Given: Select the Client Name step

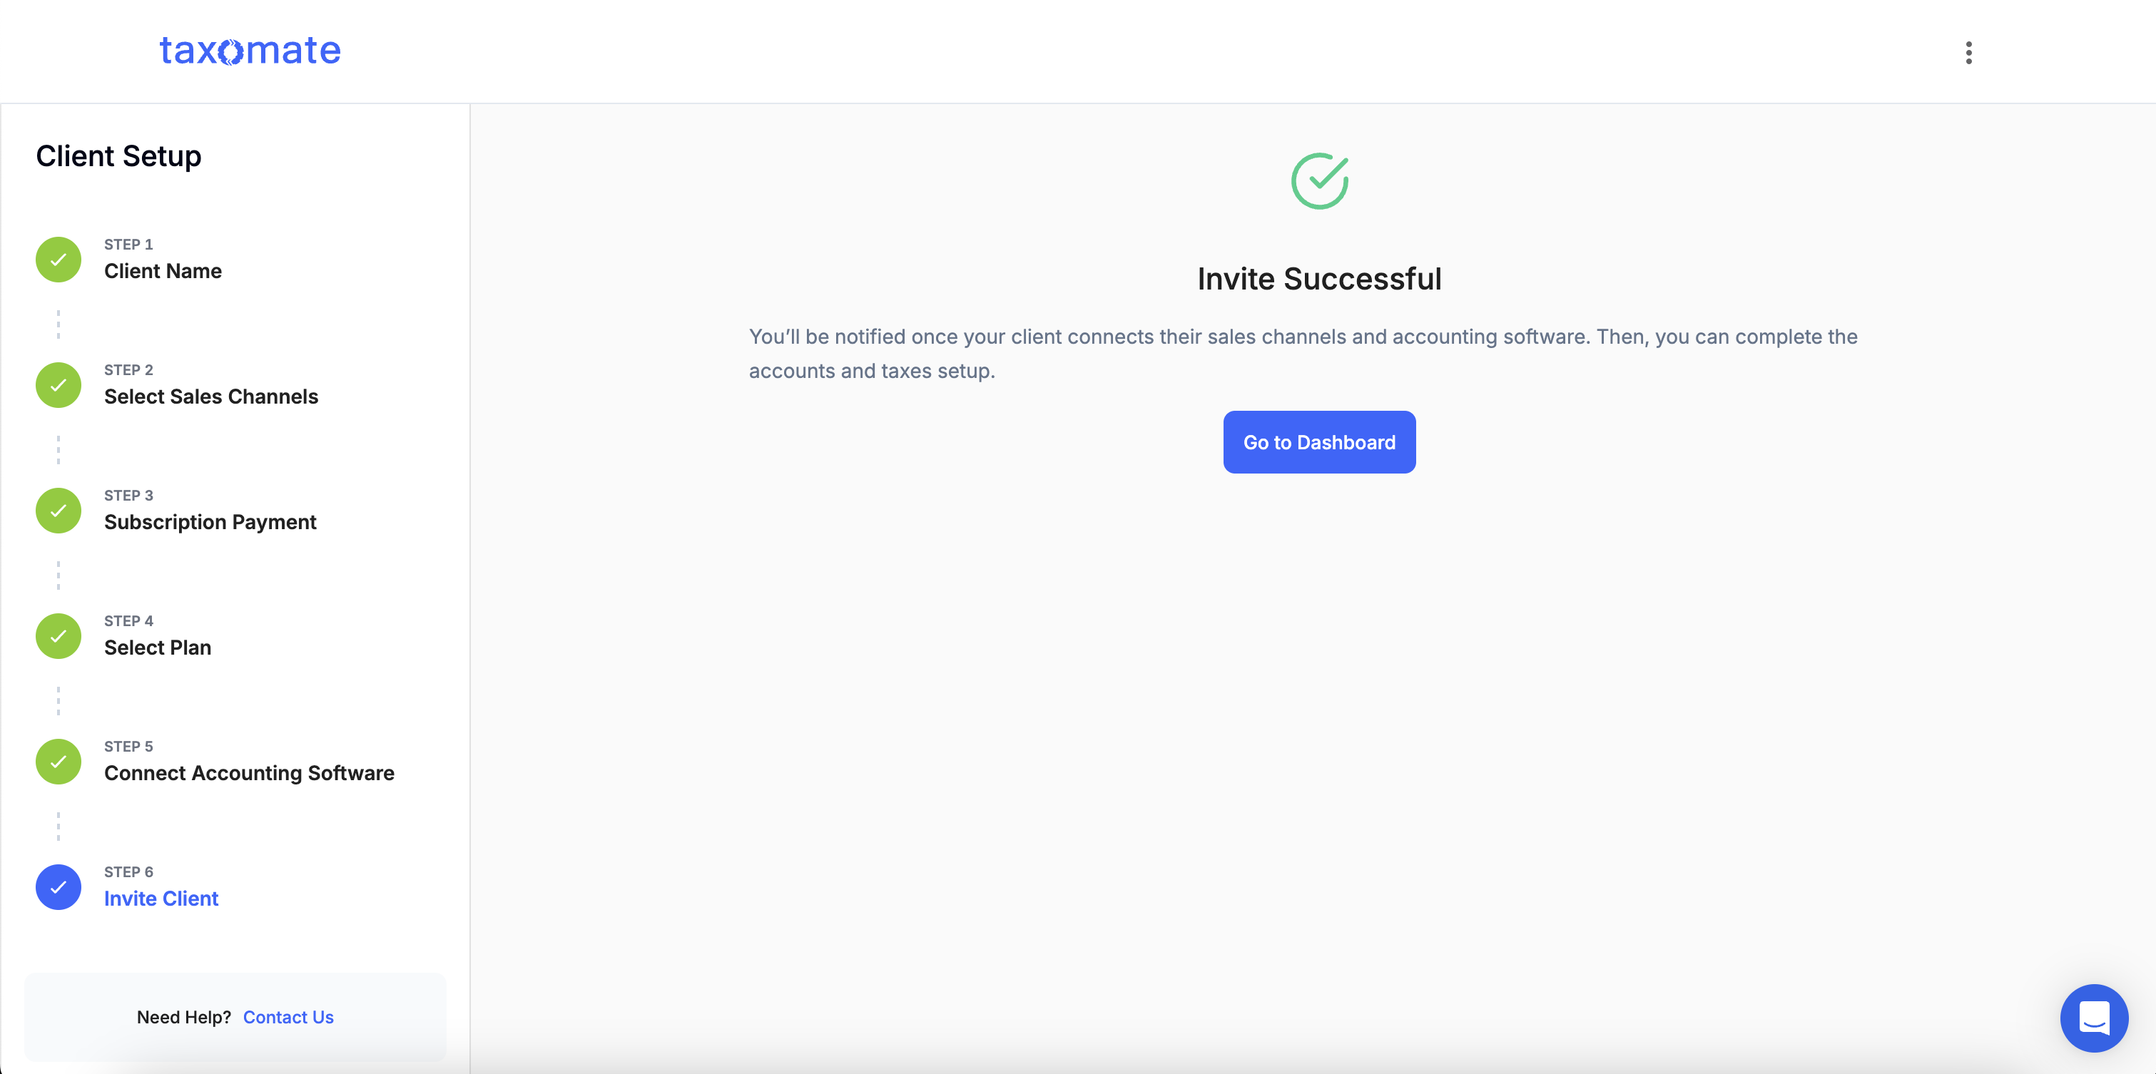Looking at the screenshot, I should pyautogui.click(x=163, y=271).
